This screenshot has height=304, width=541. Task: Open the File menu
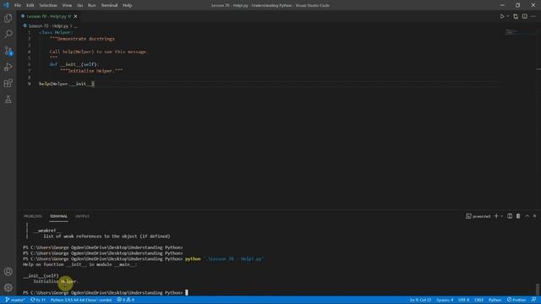point(18,5)
